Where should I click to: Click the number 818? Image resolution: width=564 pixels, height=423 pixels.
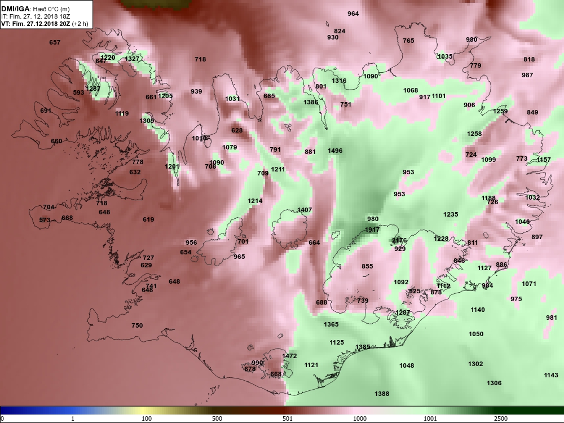(529, 59)
